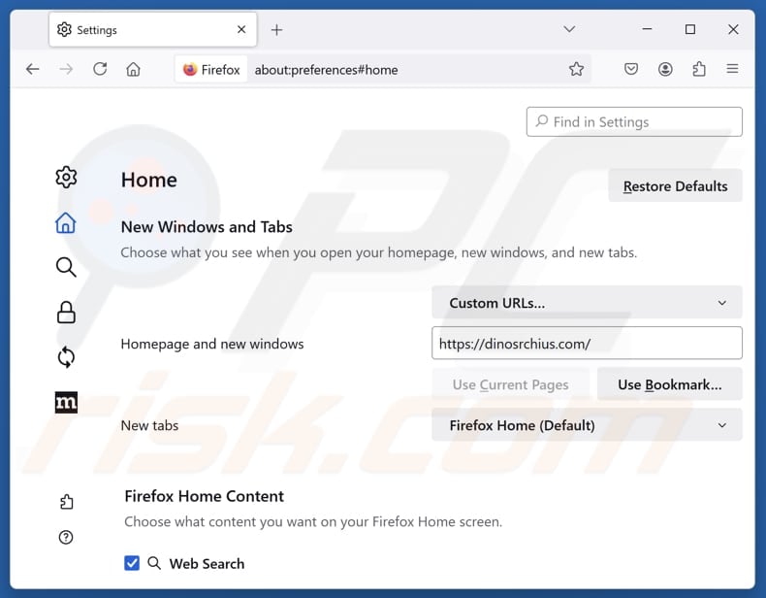Open More from Mozilla icon
This screenshot has height=598, width=766.
click(x=66, y=403)
